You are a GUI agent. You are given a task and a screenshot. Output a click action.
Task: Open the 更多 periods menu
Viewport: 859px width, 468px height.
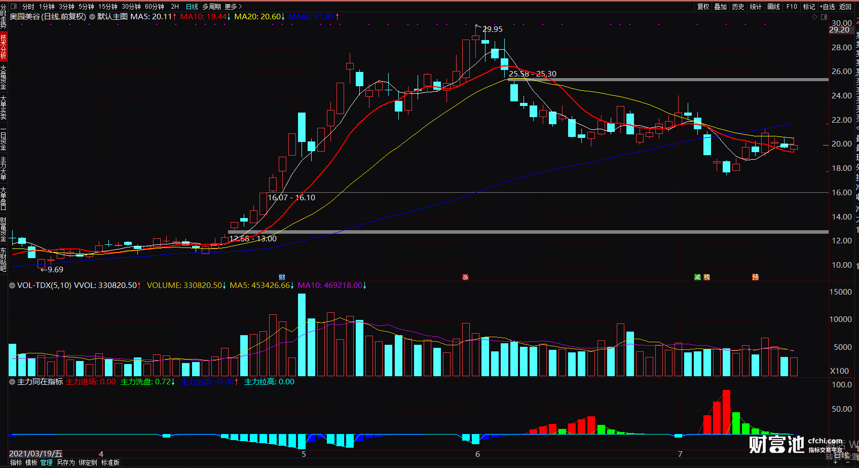234,7
